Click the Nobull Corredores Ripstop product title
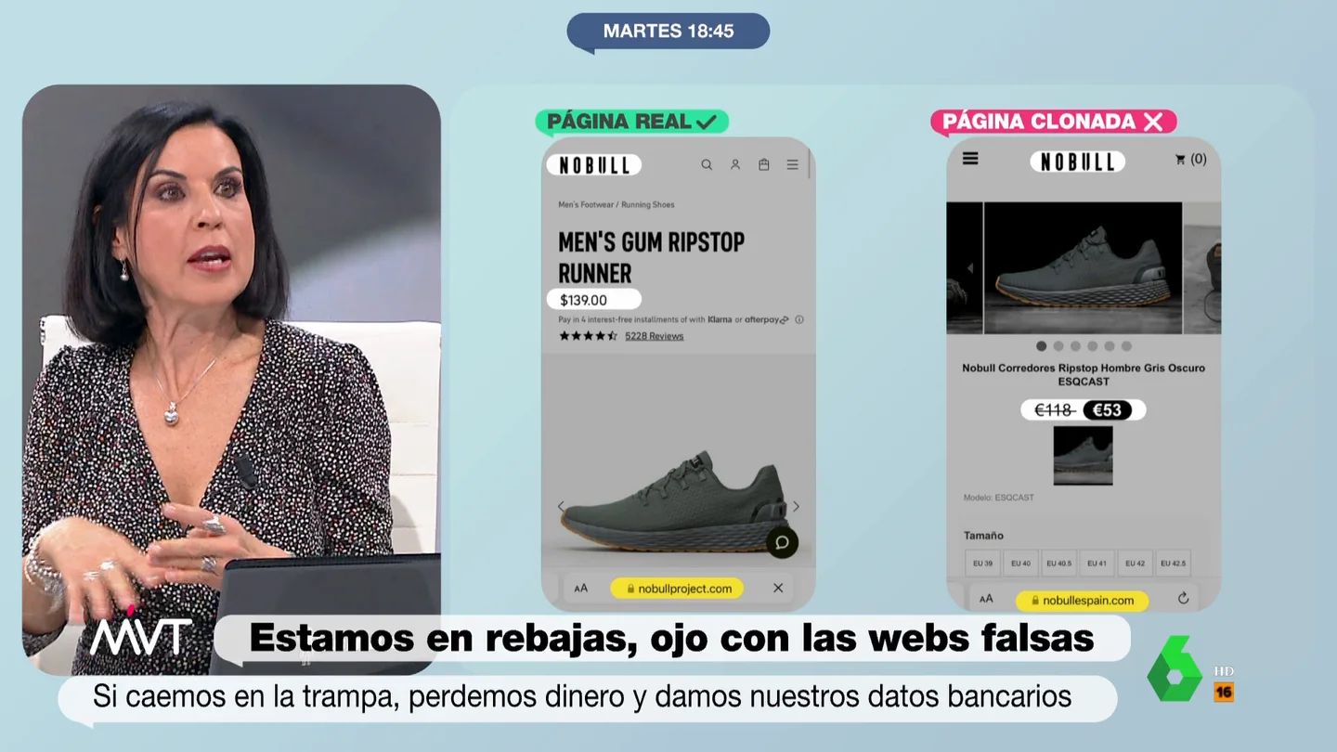Image resolution: width=1337 pixels, height=752 pixels. [1083, 374]
